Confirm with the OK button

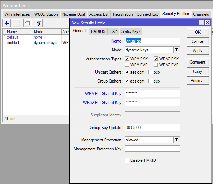[x=198, y=32]
